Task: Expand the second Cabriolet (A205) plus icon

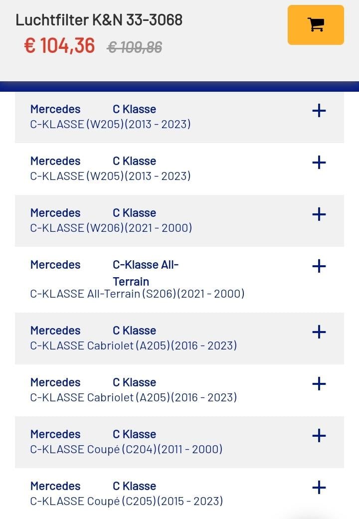Action: 319,384
